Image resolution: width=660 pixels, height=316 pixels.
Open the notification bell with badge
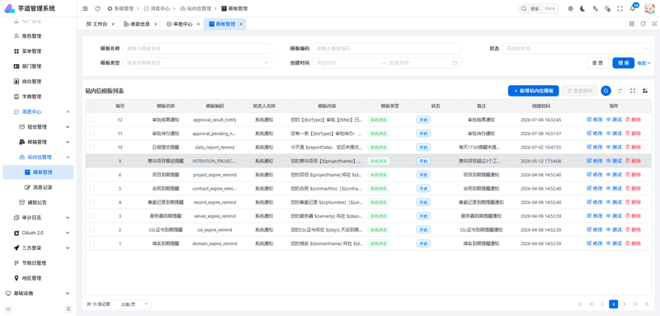pos(633,8)
